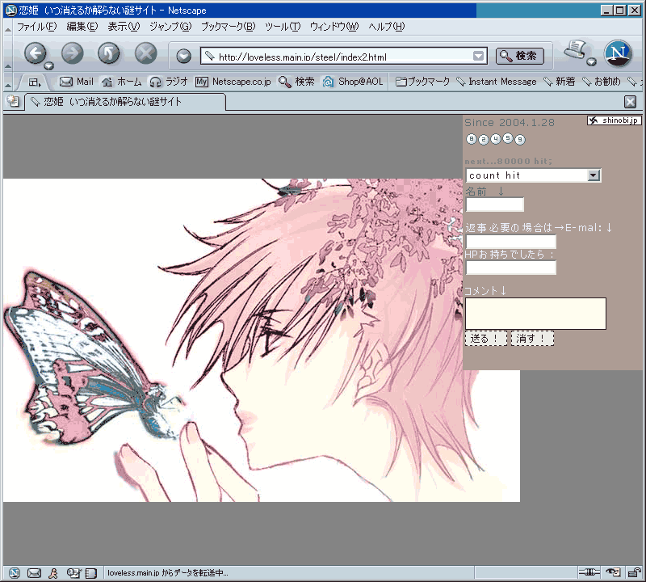Click the 送る！ submit button

(486, 339)
